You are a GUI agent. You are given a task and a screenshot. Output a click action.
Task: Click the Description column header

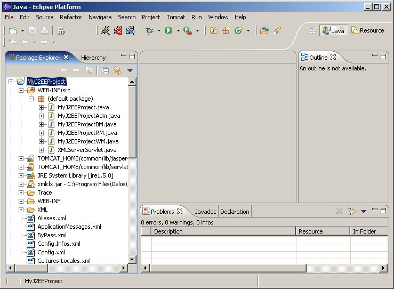point(168,231)
